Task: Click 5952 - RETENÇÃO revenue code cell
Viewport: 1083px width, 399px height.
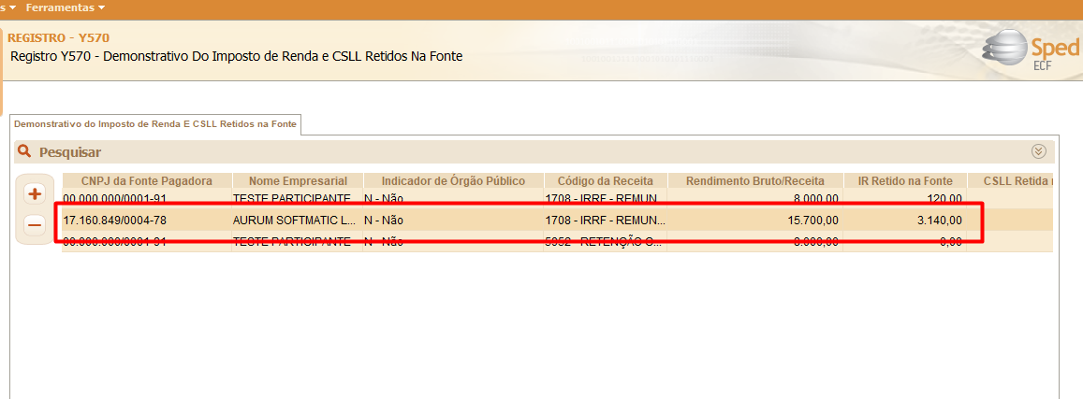Action: [605, 241]
